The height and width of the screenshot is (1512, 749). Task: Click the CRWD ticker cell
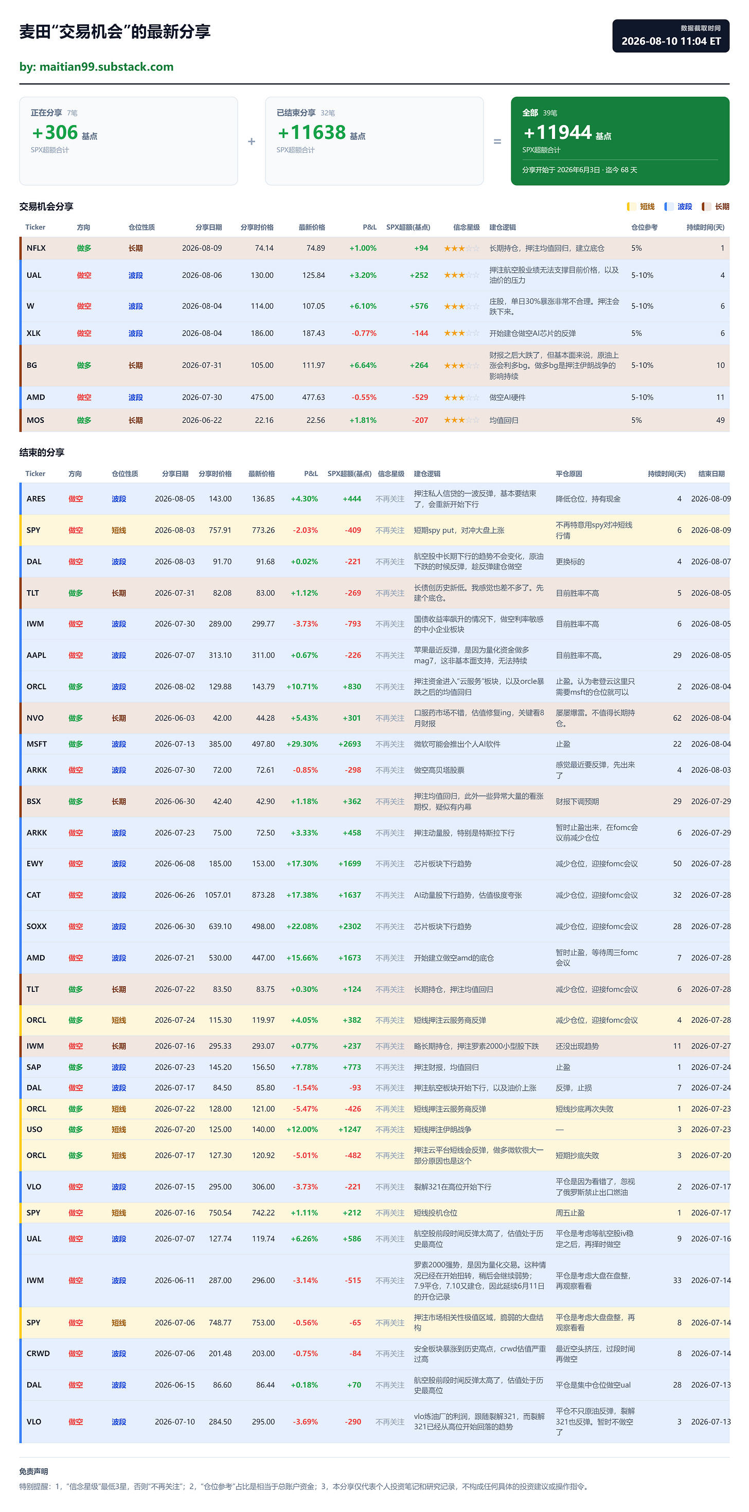38,1354
